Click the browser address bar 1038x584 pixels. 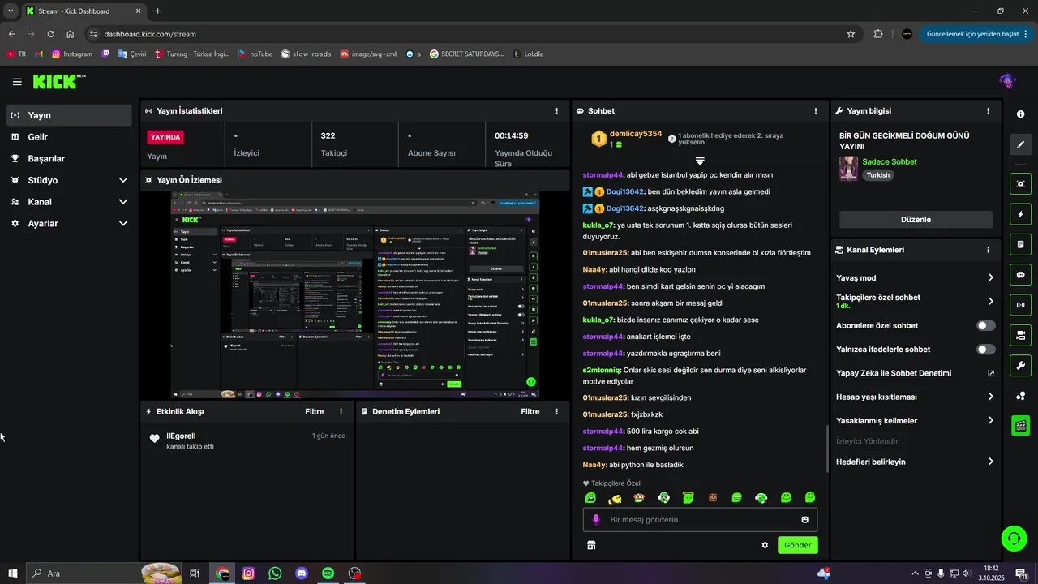(464, 34)
